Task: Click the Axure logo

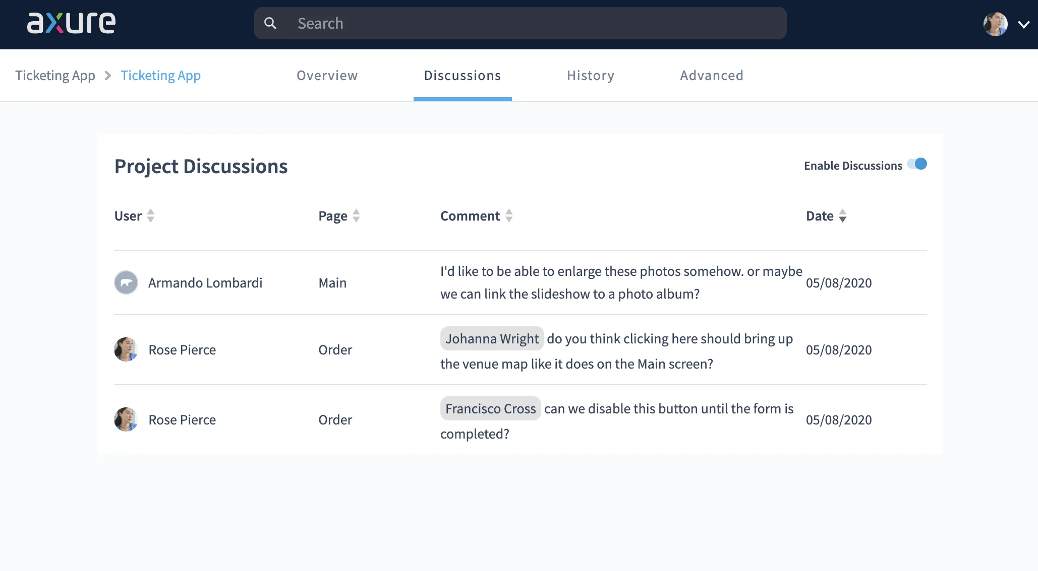Action: click(71, 23)
